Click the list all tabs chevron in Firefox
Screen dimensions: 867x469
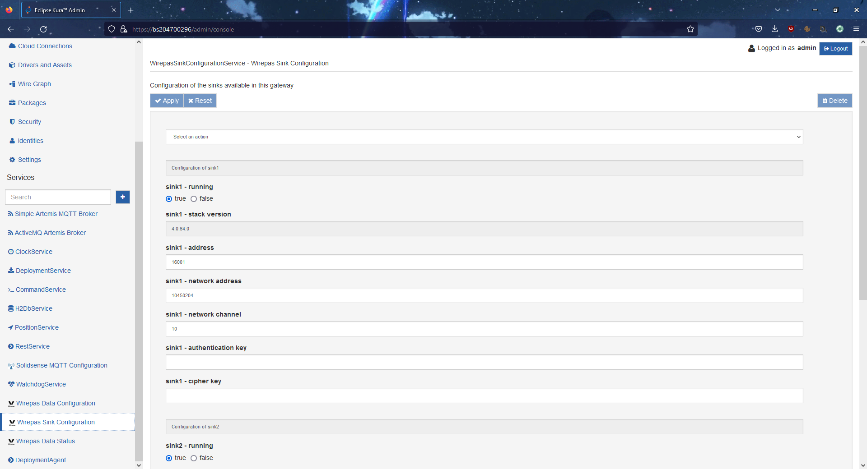[778, 10]
